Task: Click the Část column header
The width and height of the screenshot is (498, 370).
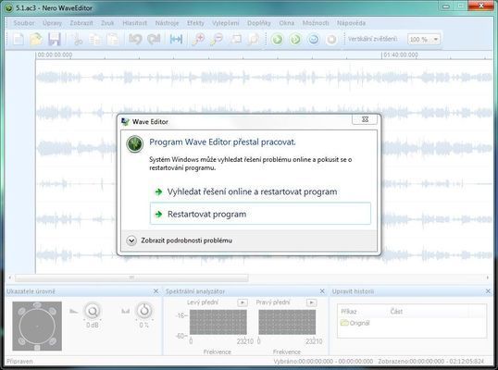Action: tap(396, 312)
